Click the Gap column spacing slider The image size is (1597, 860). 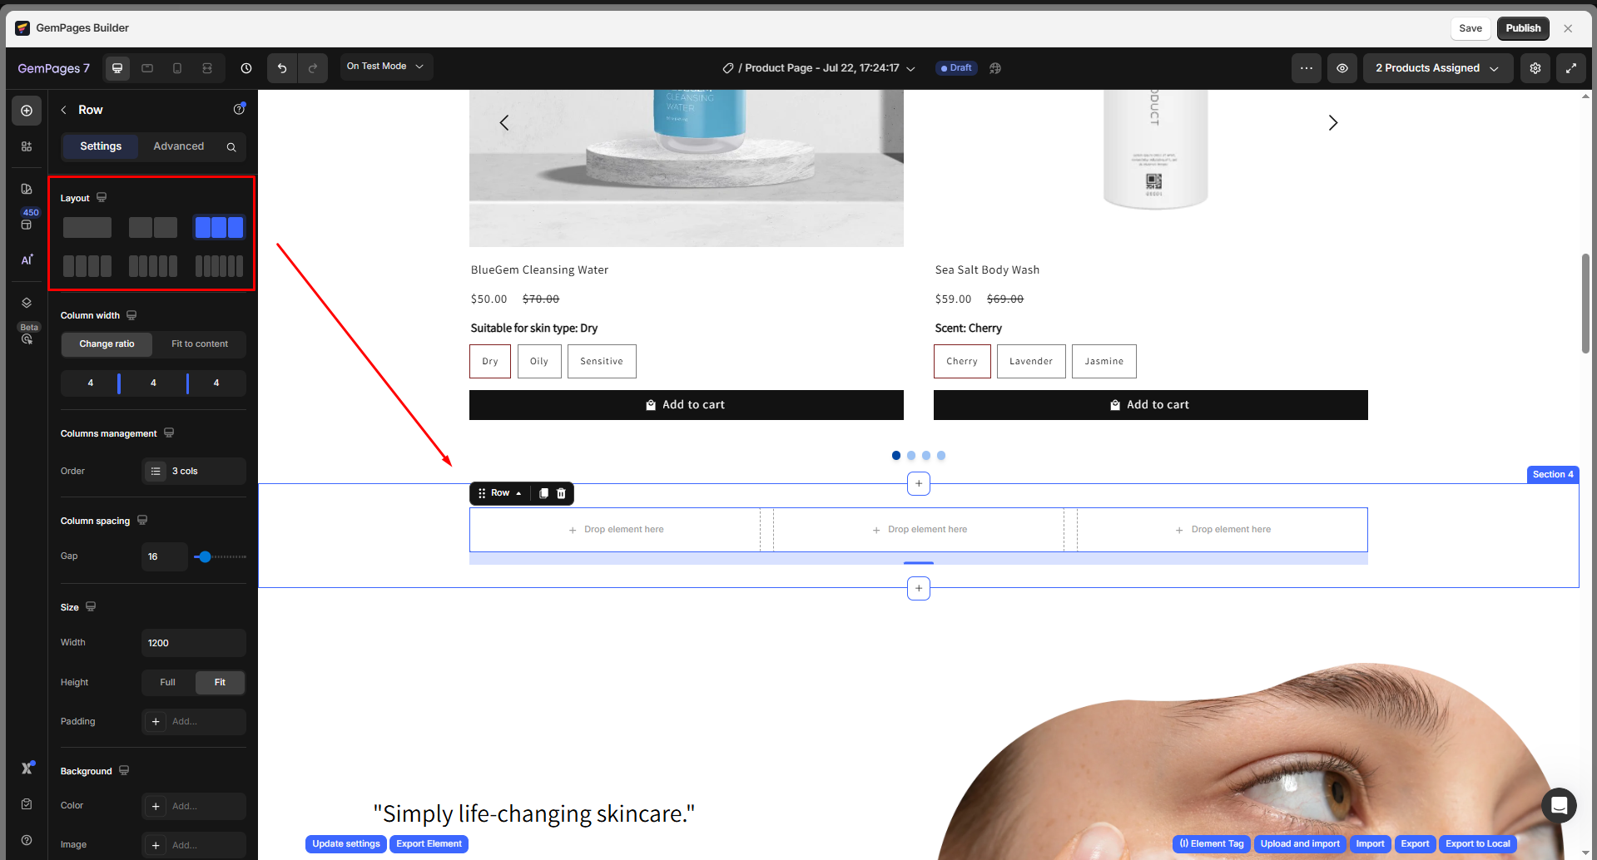click(x=220, y=556)
